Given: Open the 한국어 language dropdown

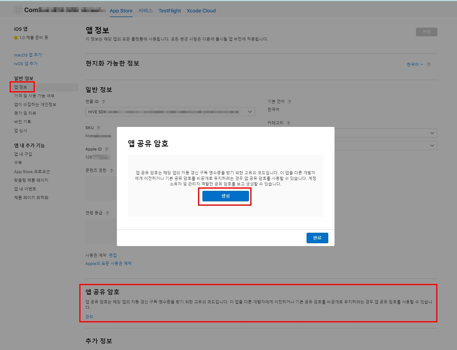Looking at the screenshot, I should tap(415, 65).
